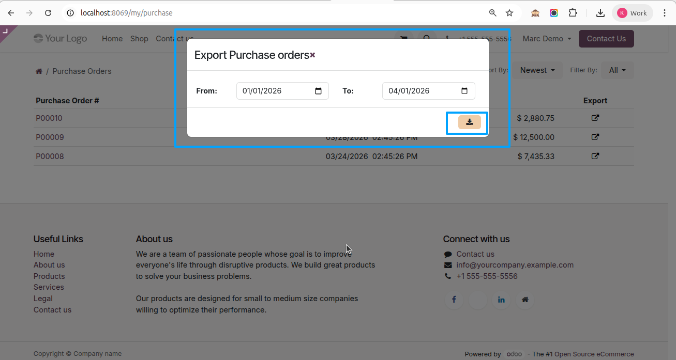The image size is (676, 360).
Task: Click the LinkedIn social icon
Action: (501, 300)
